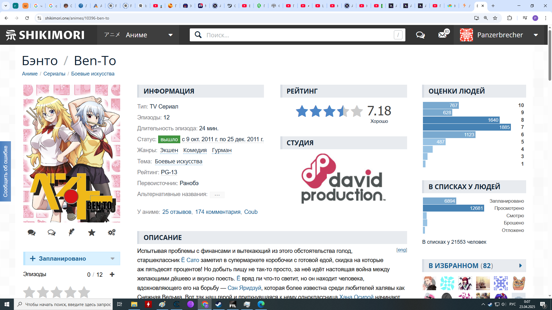Open the Windows notification center icon
Image resolution: width=552 pixels, height=310 pixels.
[543, 304]
